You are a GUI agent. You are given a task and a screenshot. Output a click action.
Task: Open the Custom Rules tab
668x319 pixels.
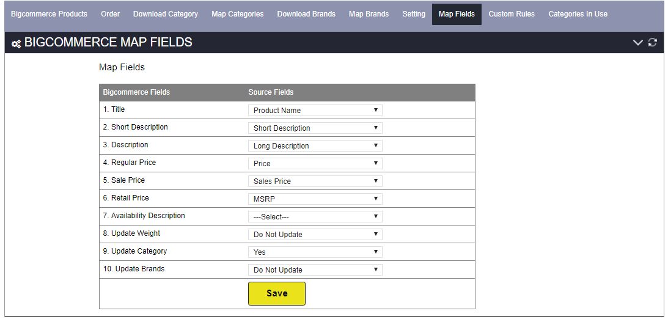(512, 14)
